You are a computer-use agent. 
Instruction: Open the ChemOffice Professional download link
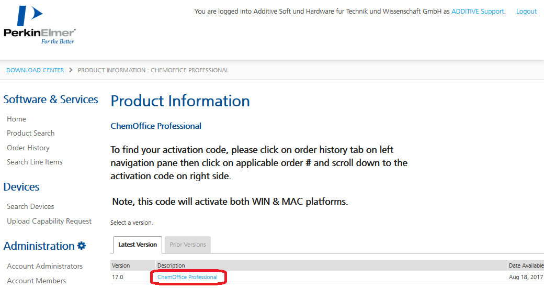coord(187,277)
